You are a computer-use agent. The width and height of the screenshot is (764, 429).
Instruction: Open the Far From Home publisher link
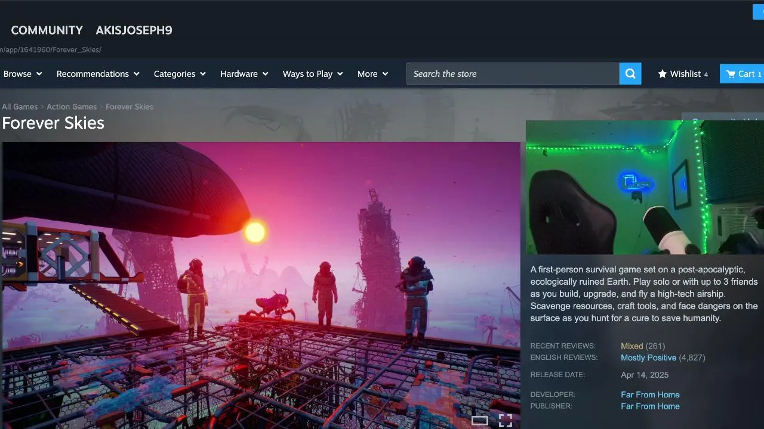click(x=650, y=406)
